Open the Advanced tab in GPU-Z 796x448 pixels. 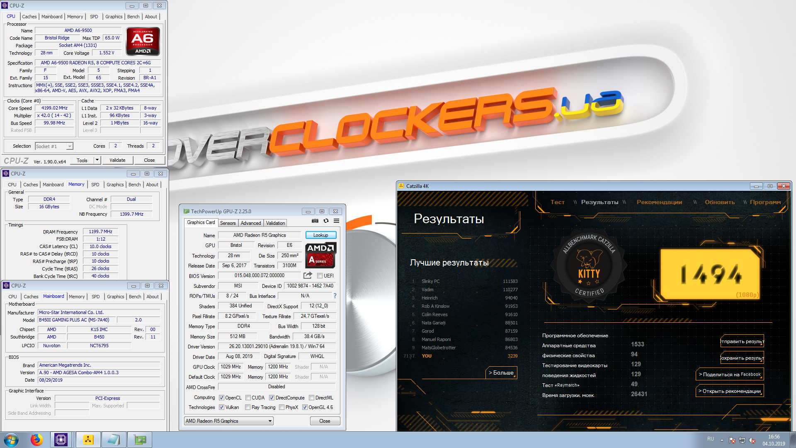pyautogui.click(x=251, y=223)
